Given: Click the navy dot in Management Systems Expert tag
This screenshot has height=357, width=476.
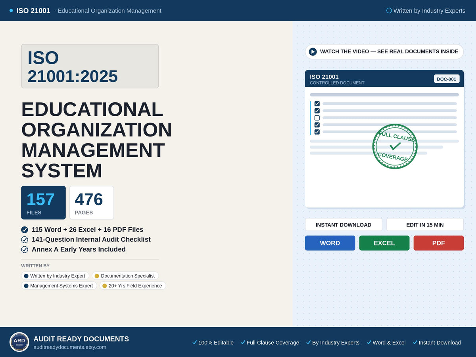Looking at the screenshot, I should click(26, 286).
